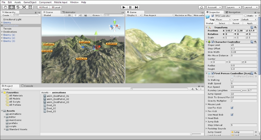Toggle First Person Controller enabled checkbox

coord(212,73)
